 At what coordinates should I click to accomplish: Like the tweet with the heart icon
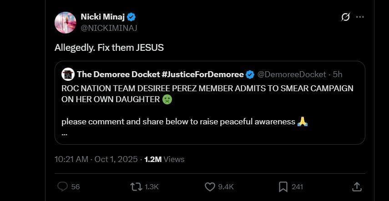coord(209,186)
